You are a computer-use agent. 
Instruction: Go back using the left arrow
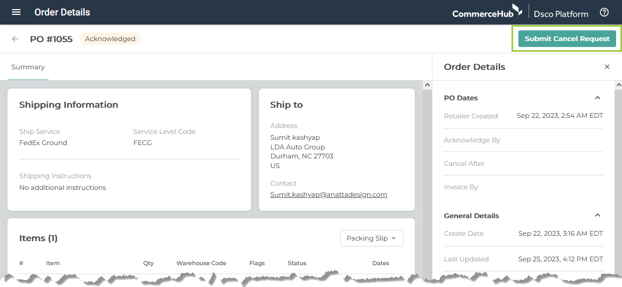click(15, 39)
